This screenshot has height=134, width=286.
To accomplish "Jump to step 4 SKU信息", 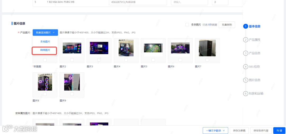I will (x=252, y=67).
